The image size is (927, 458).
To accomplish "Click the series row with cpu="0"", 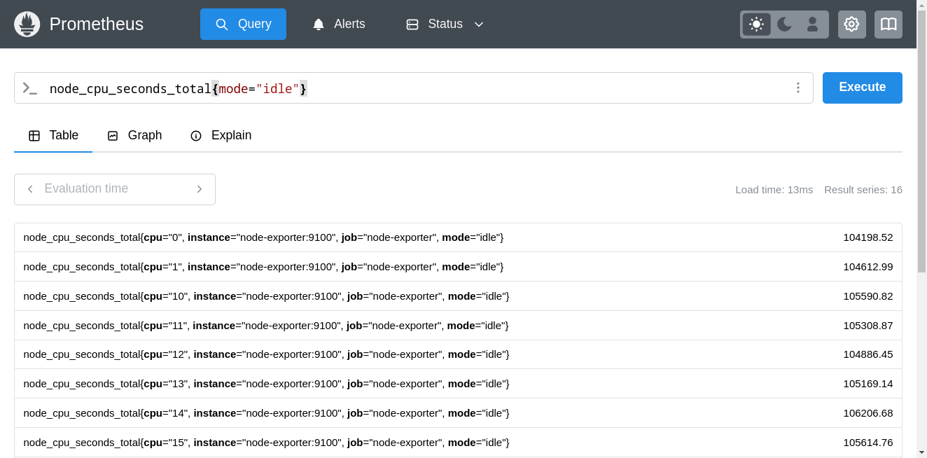I will [458, 237].
